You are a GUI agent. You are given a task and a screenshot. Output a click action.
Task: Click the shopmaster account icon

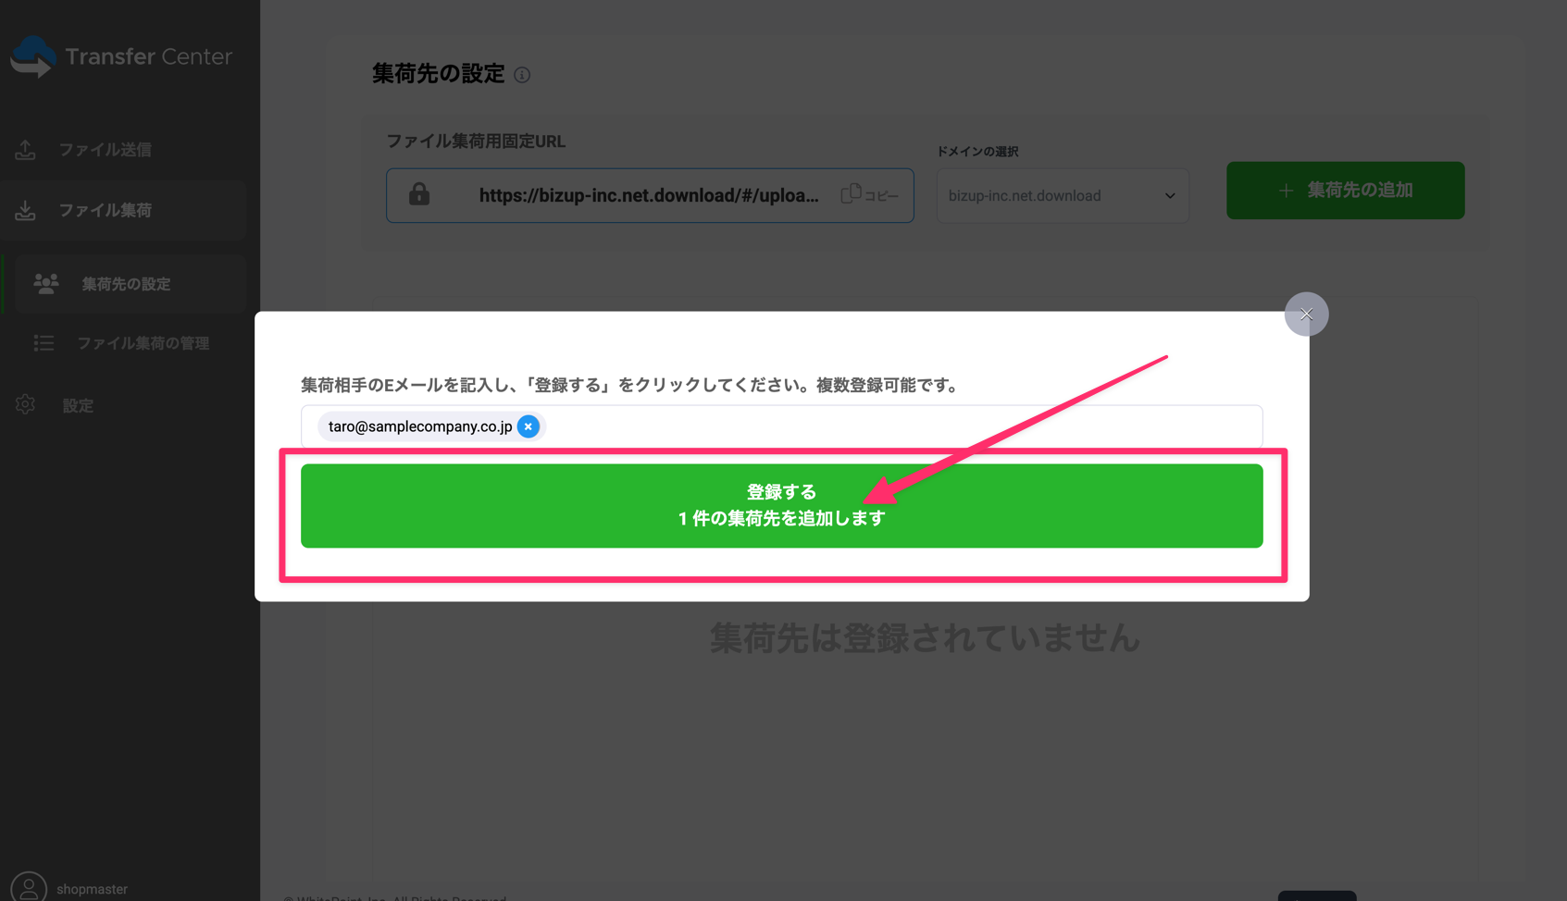tap(27, 885)
